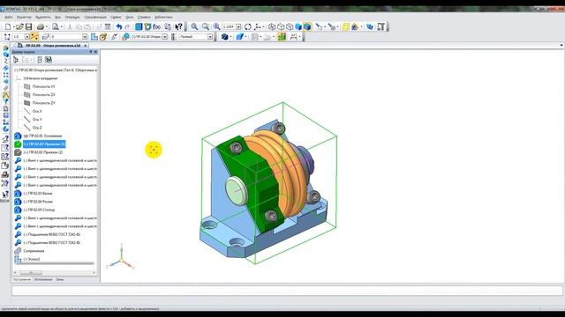Select Ось X in the model tree

click(37, 112)
